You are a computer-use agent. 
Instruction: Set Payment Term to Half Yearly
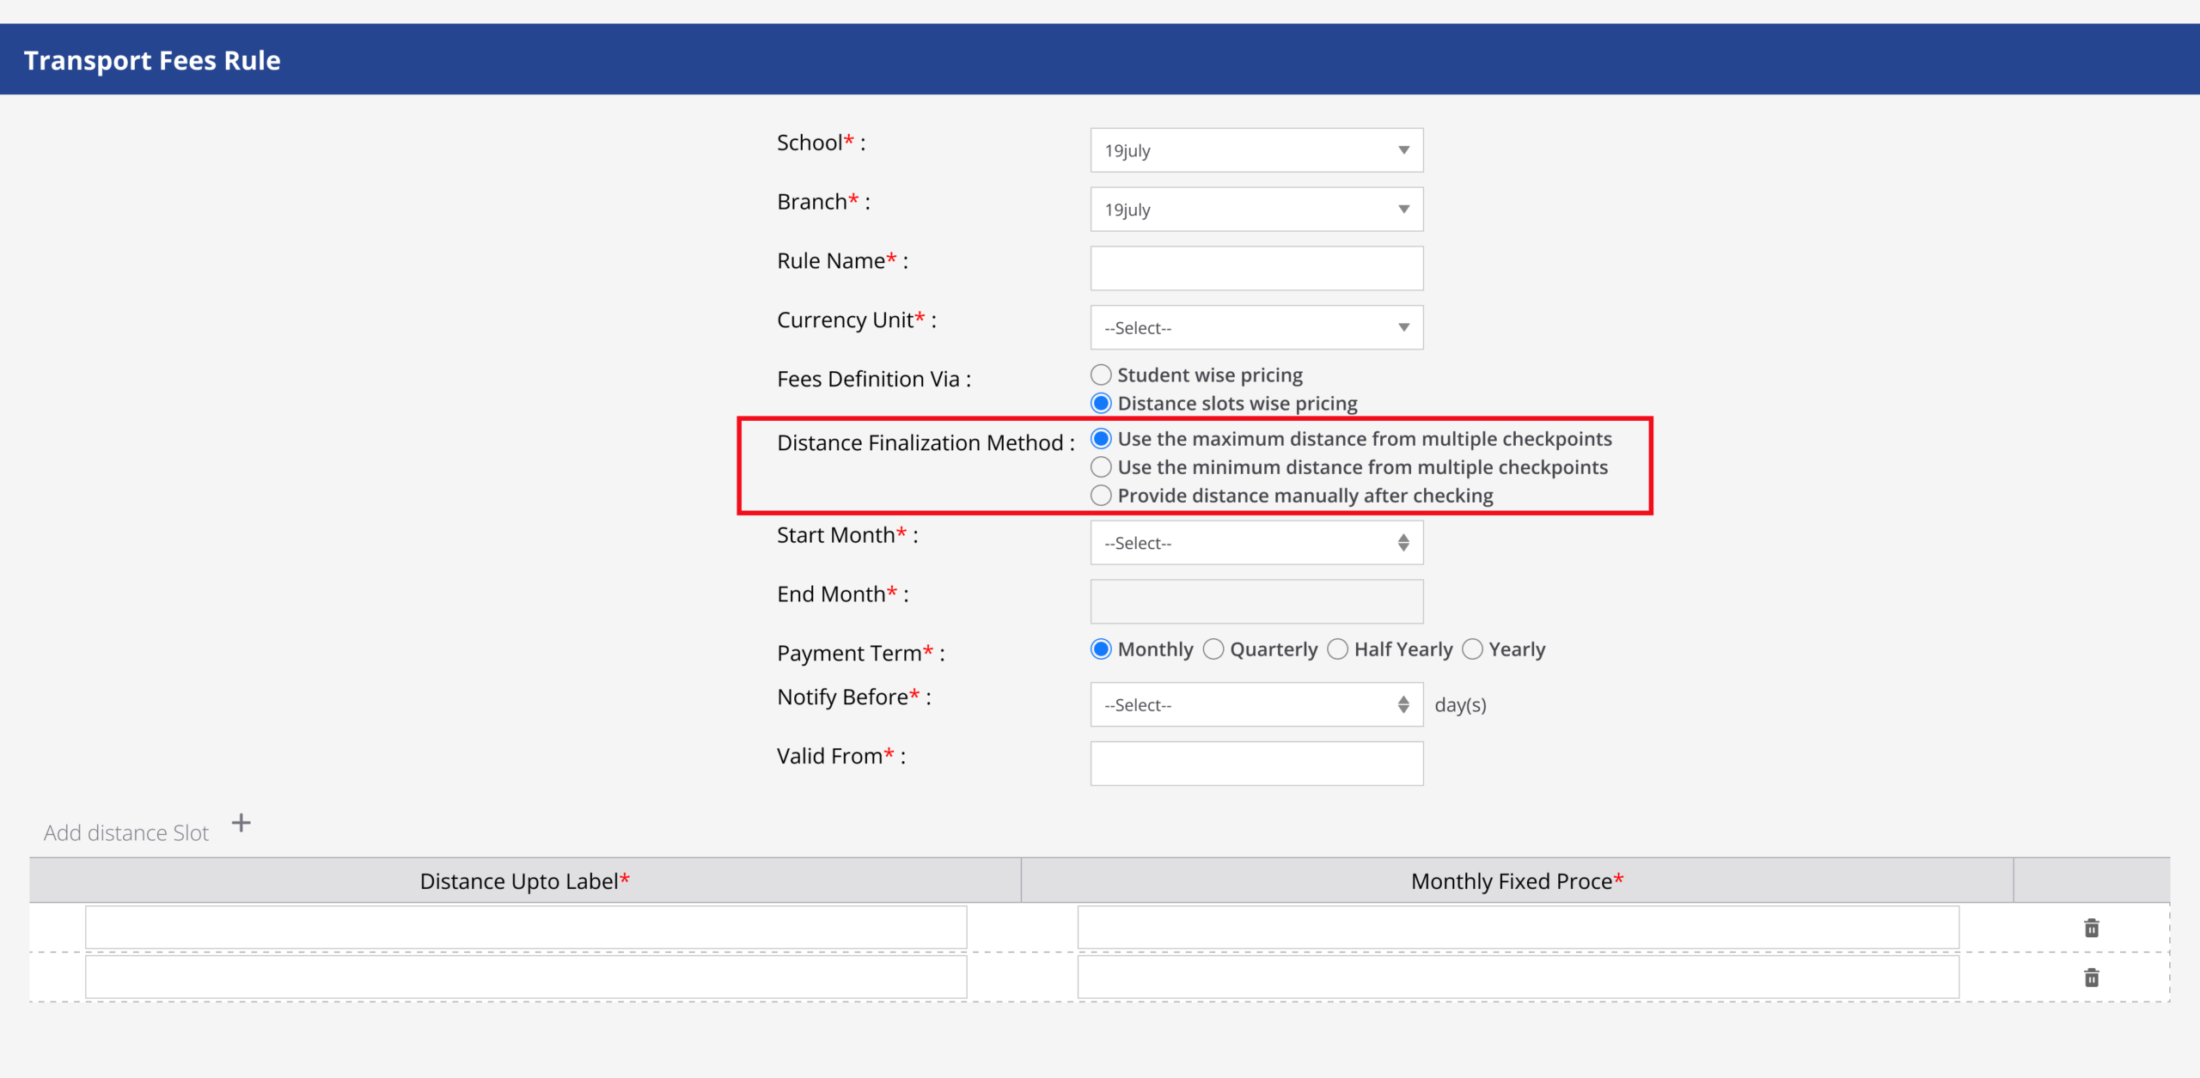point(1338,649)
